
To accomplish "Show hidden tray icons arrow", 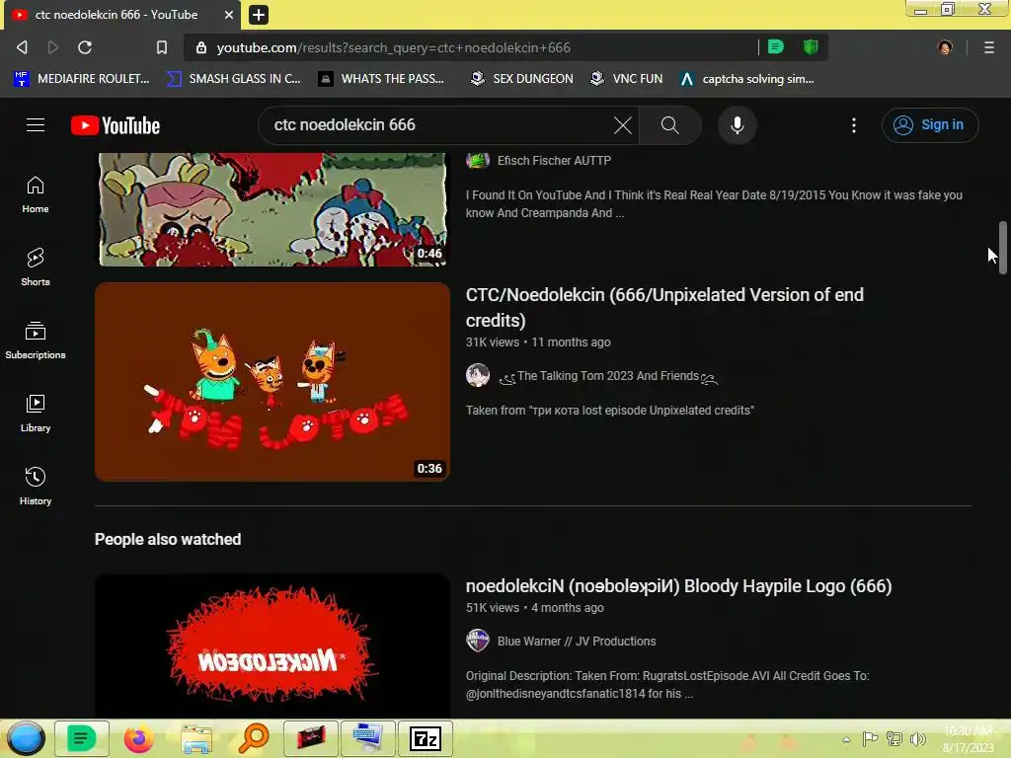I will click(846, 739).
